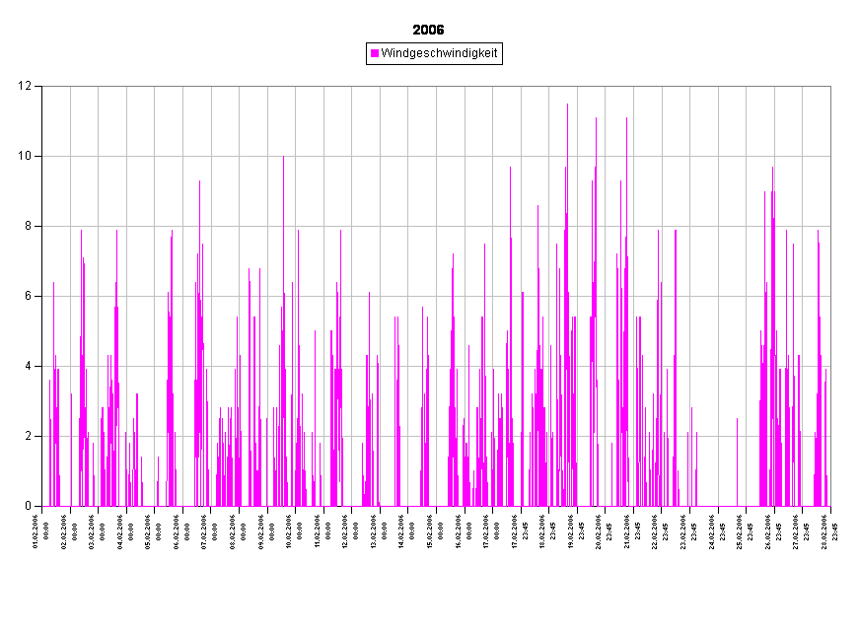859x636 pixels.
Task: Select the Windgeschwindigkeit legend label text
Action: click(x=439, y=53)
